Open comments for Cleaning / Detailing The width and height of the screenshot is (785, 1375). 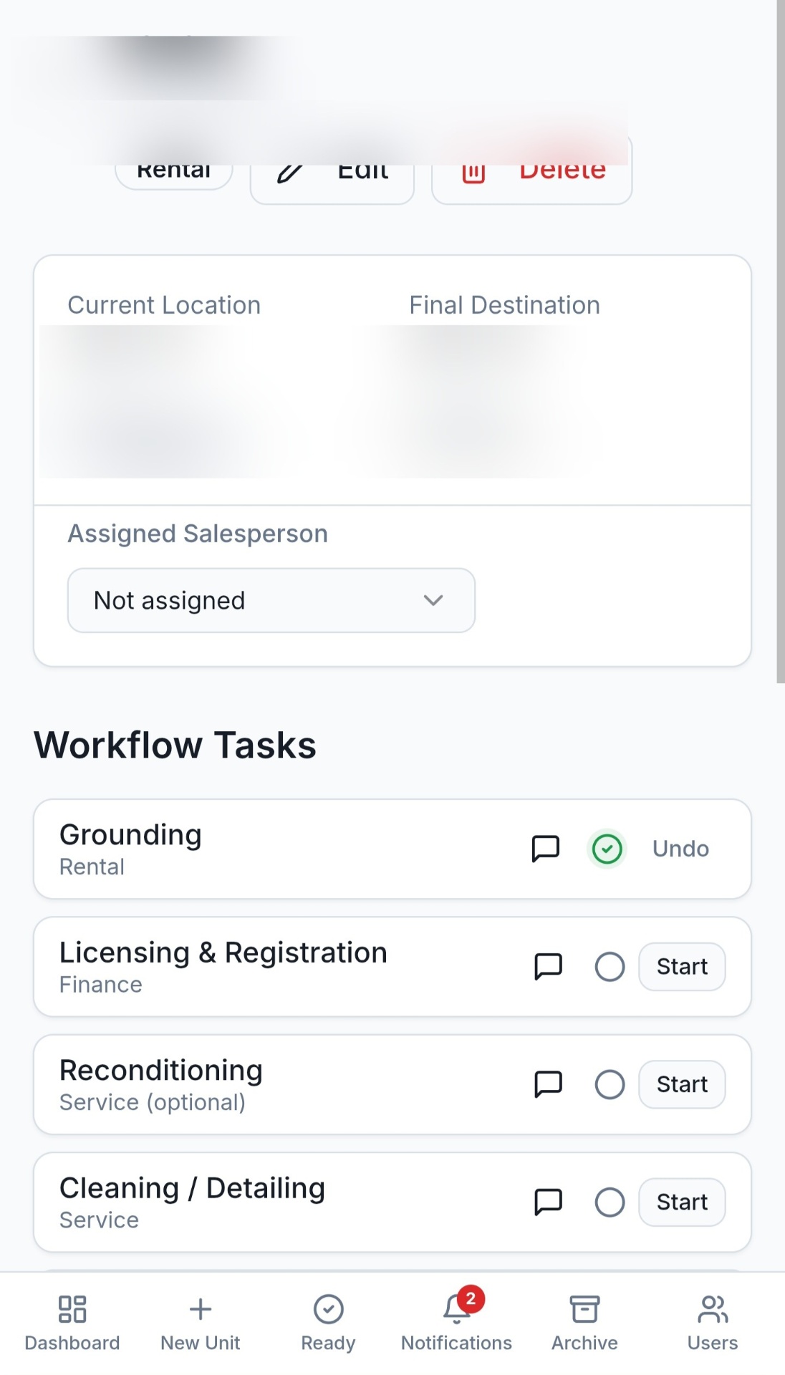tap(548, 1202)
